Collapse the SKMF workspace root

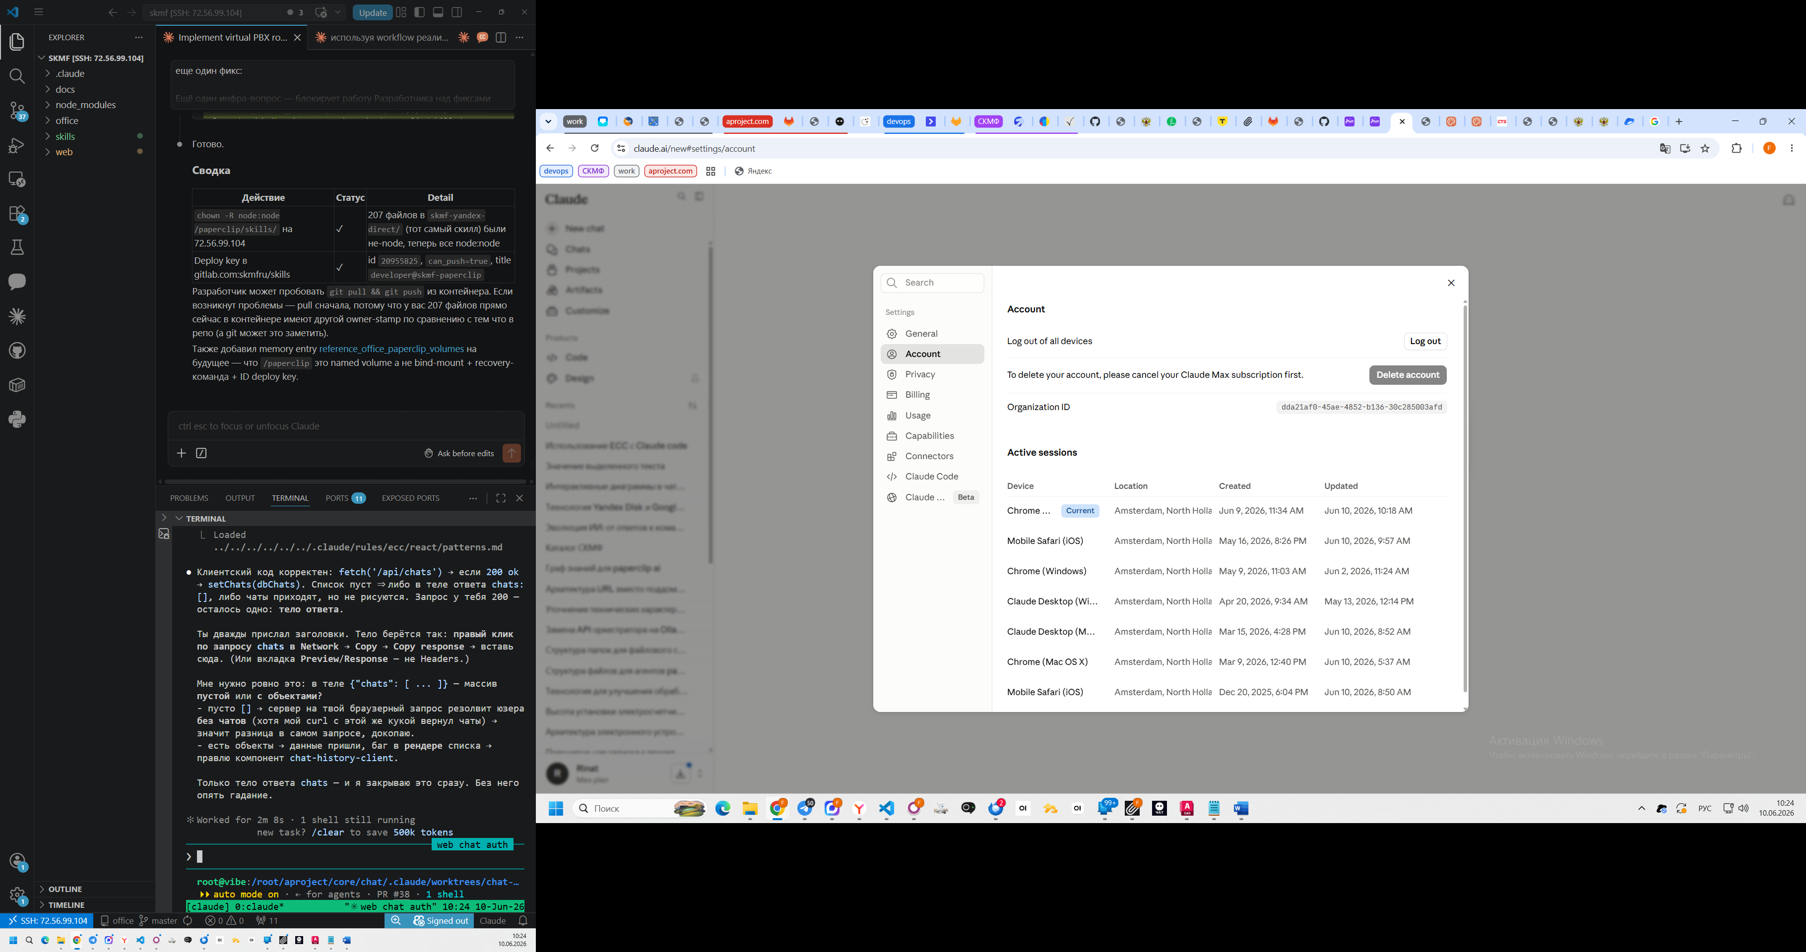[x=95, y=58]
